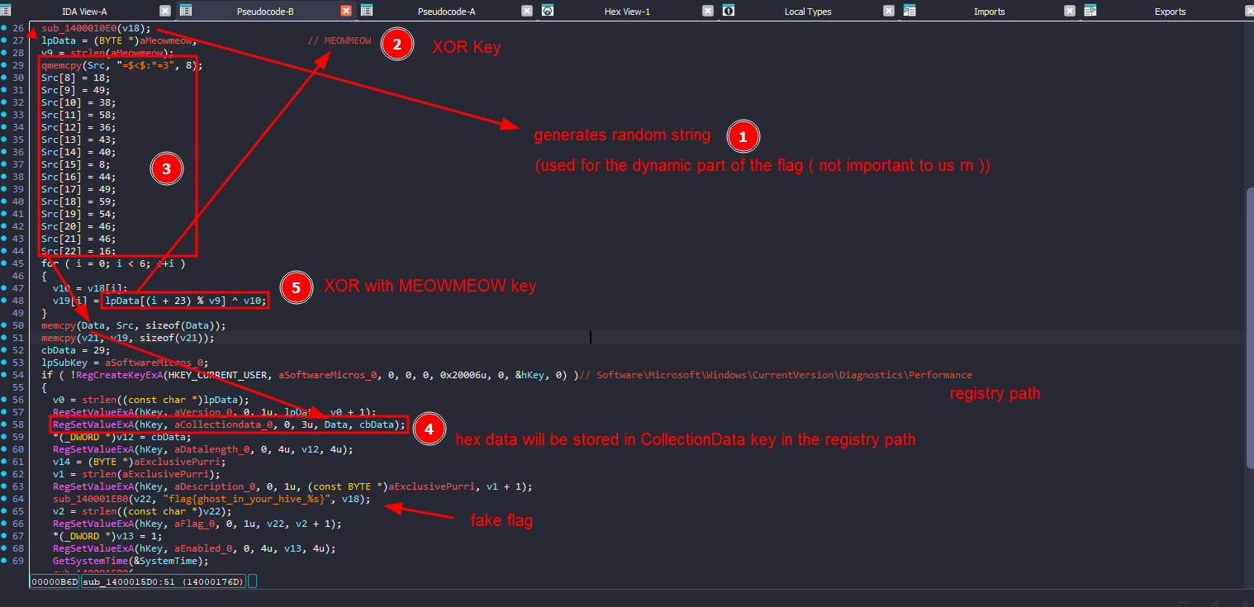Close the Pseudocode-B tab
This screenshot has height=607, width=1254.
pyautogui.click(x=346, y=11)
